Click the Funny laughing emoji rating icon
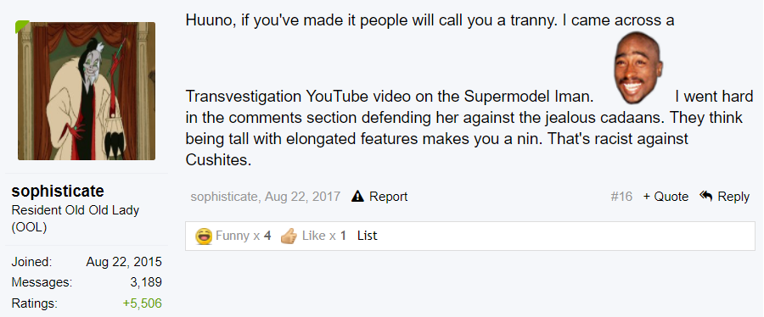 click(204, 236)
